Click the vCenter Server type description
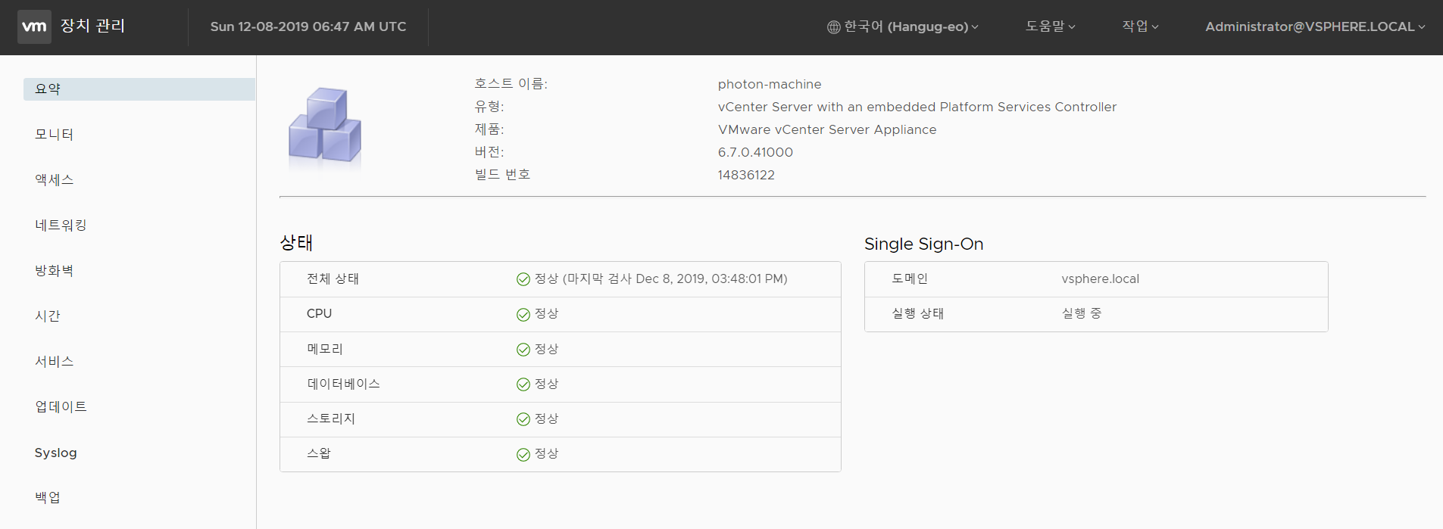The image size is (1443, 529). 917,107
